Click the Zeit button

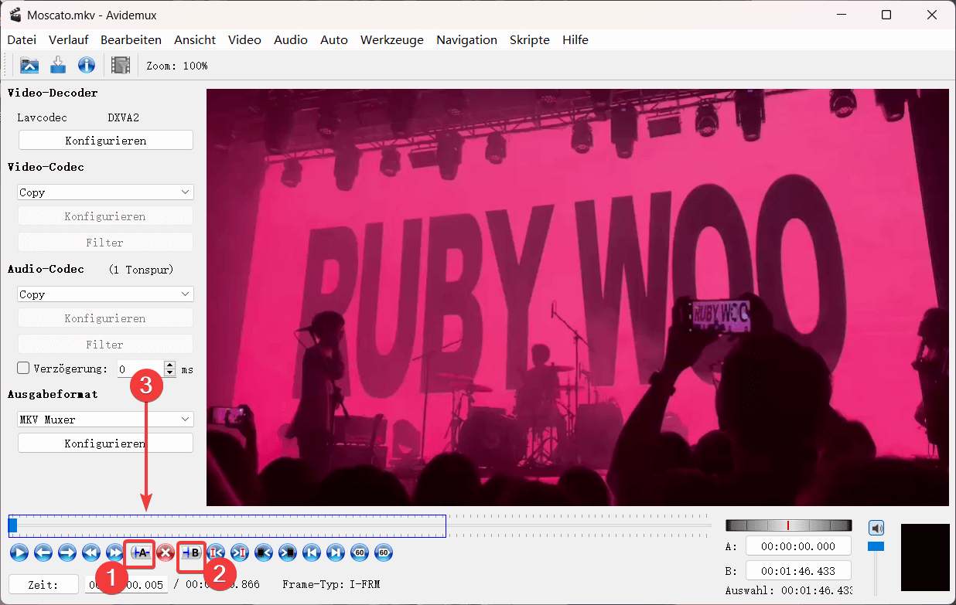[43, 584]
